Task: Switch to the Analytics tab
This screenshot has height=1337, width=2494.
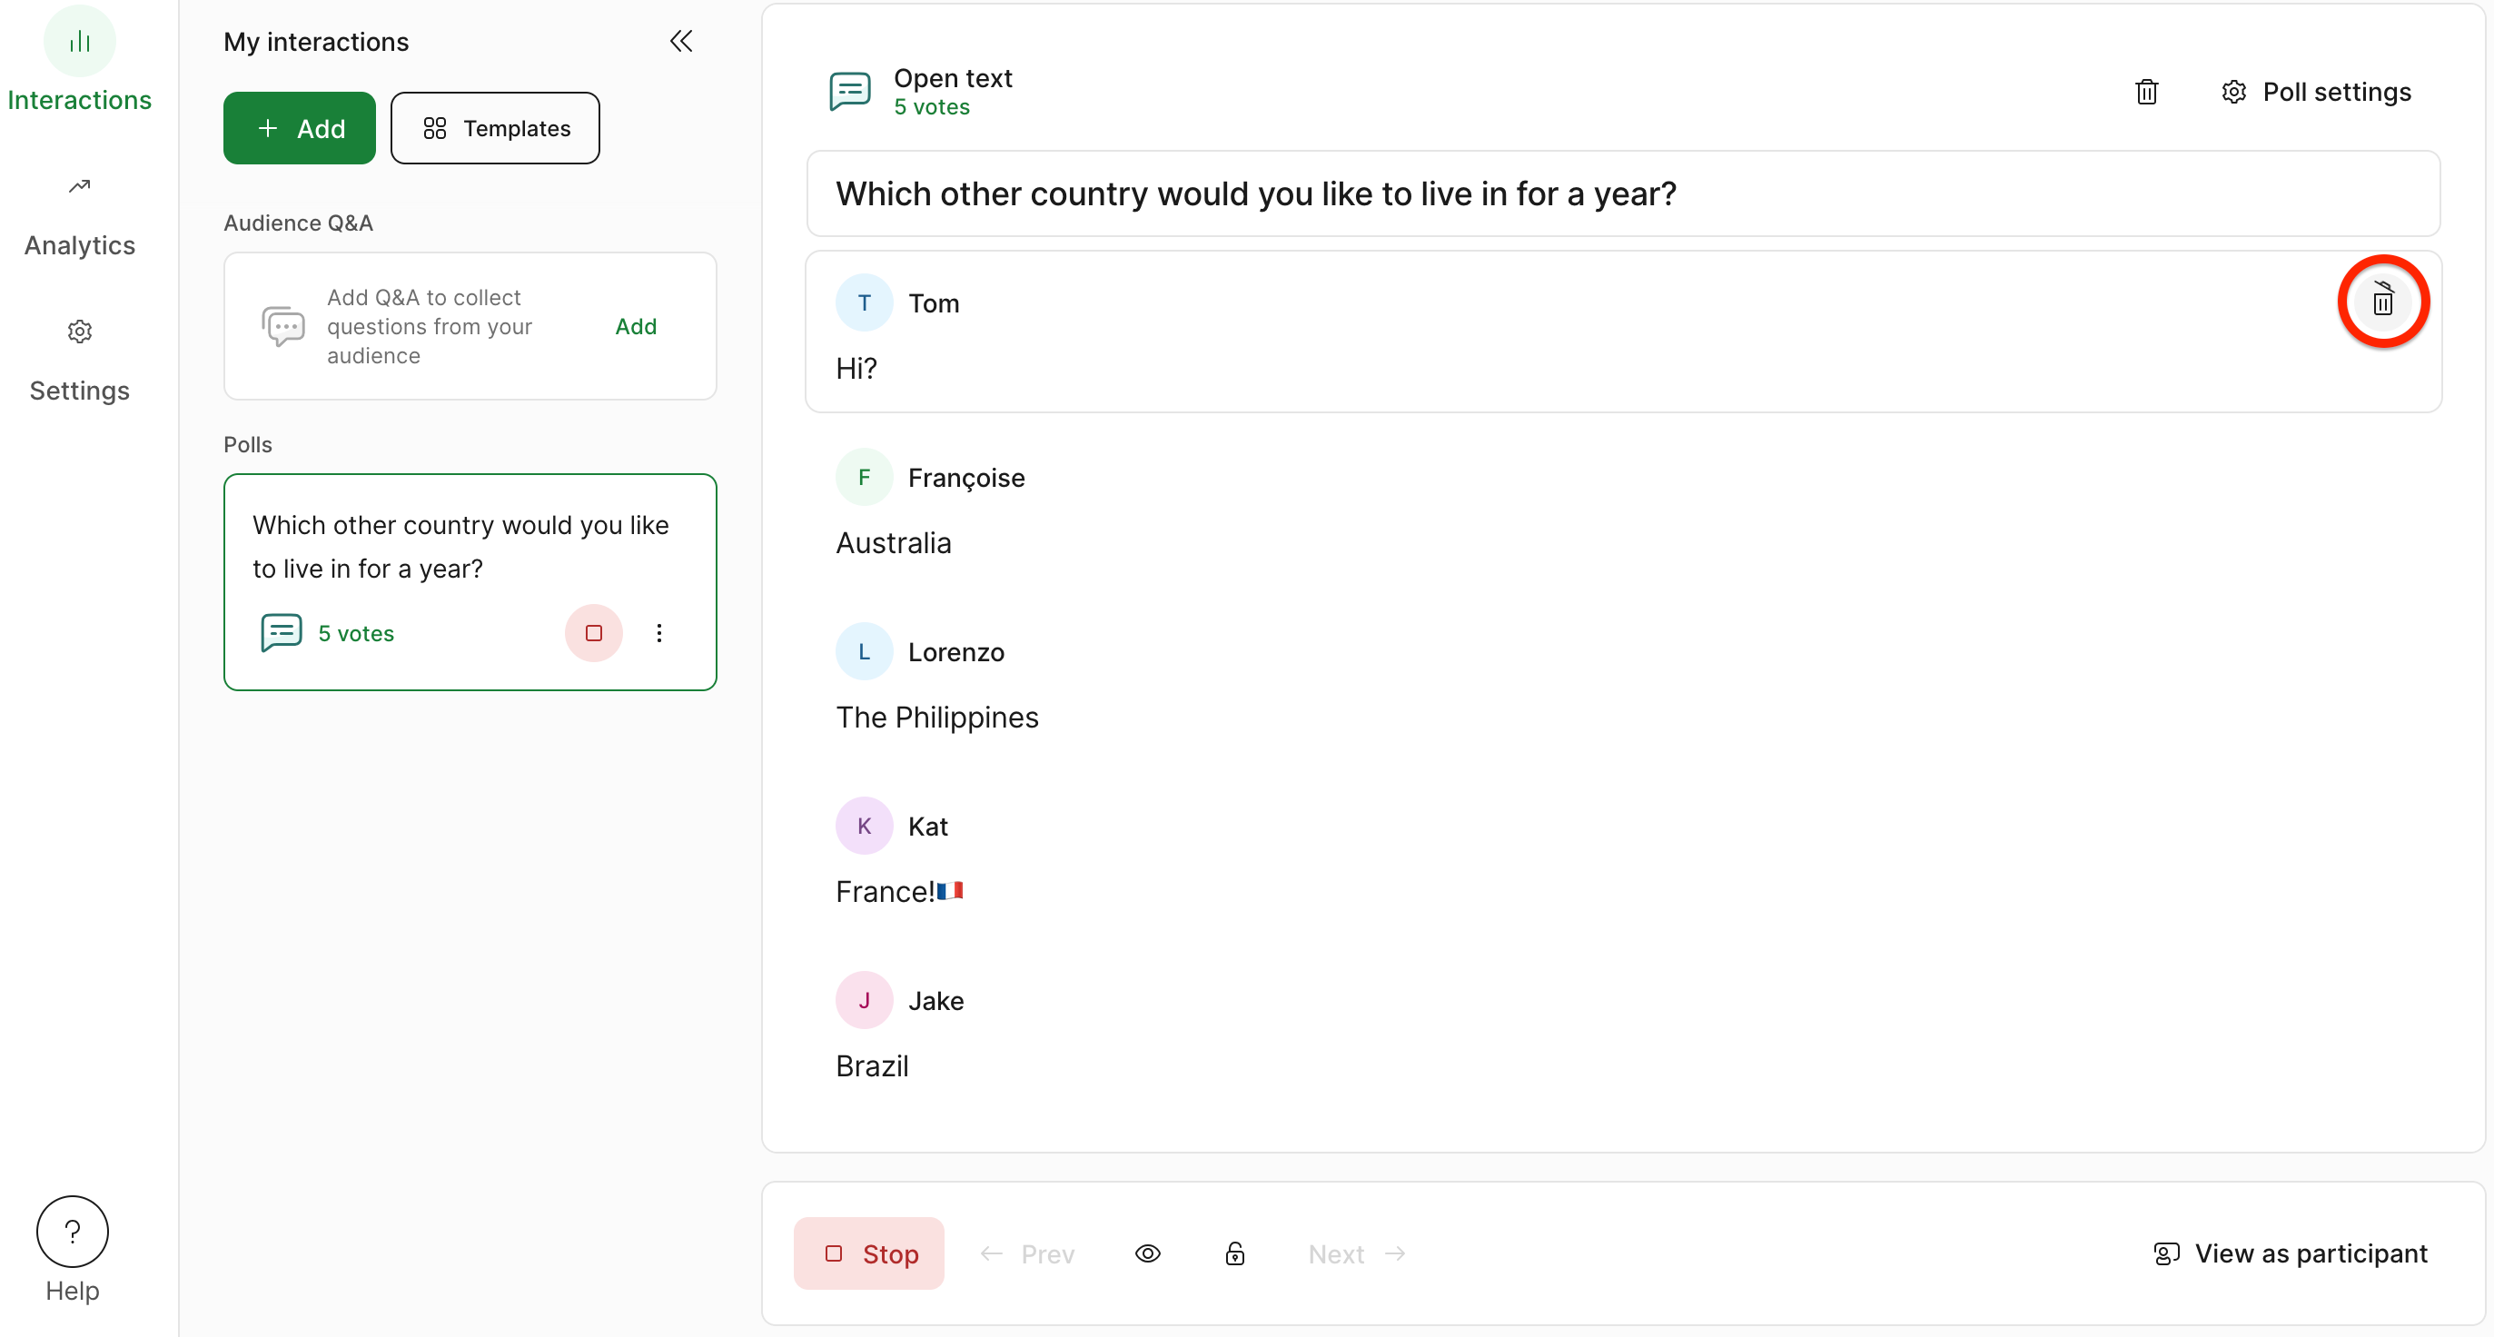Action: [79, 218]
